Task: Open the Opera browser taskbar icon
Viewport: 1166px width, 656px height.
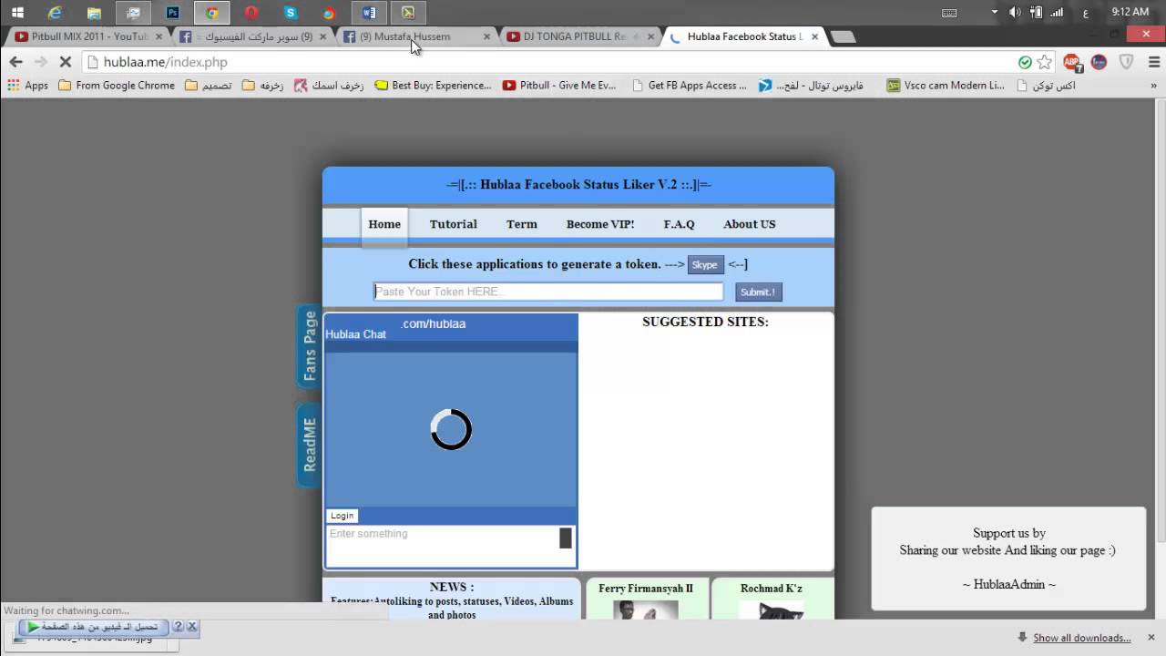Action: (251, 13)
